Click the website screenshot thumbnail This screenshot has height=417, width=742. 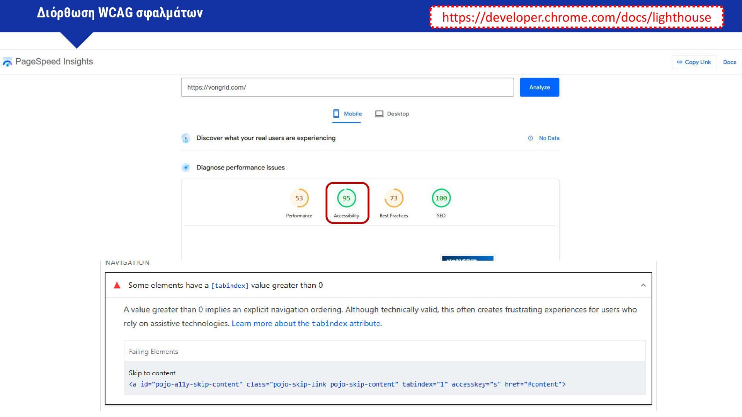pos(468,258)
